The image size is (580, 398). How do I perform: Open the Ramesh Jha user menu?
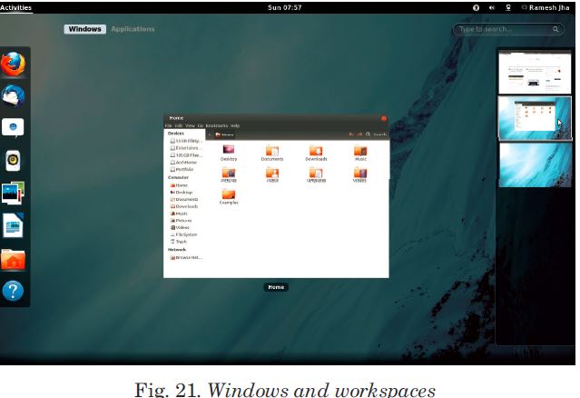pyautogui.click(x=546, y=7)
